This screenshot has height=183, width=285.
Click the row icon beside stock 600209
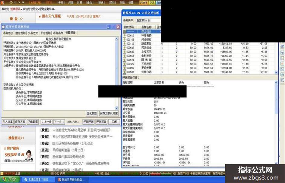tap(125, 68)
